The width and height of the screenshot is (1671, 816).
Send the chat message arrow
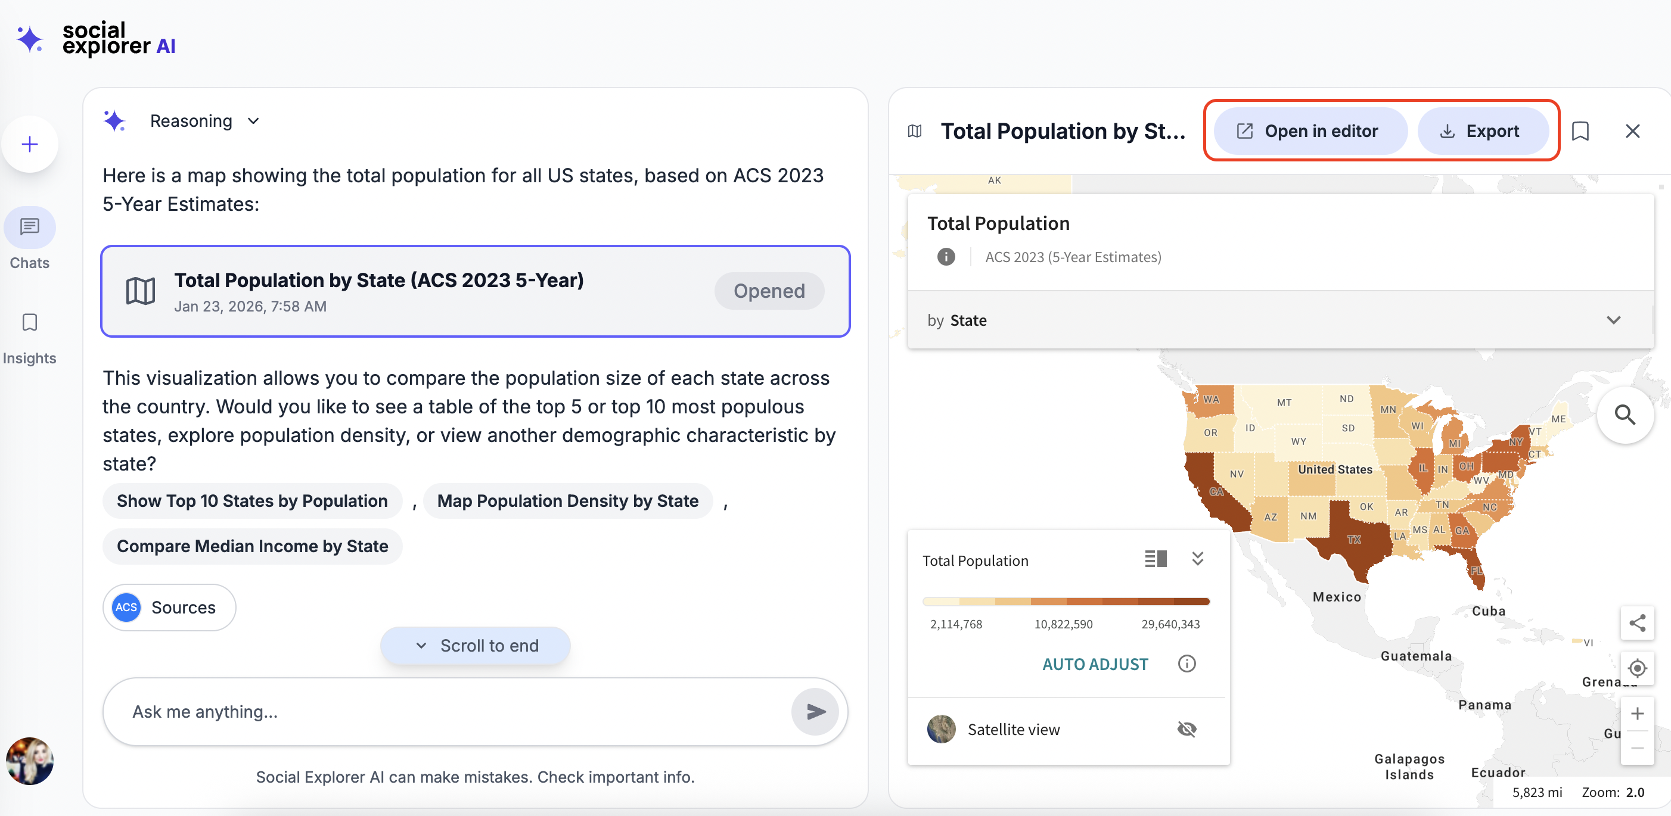coord(815,712)
